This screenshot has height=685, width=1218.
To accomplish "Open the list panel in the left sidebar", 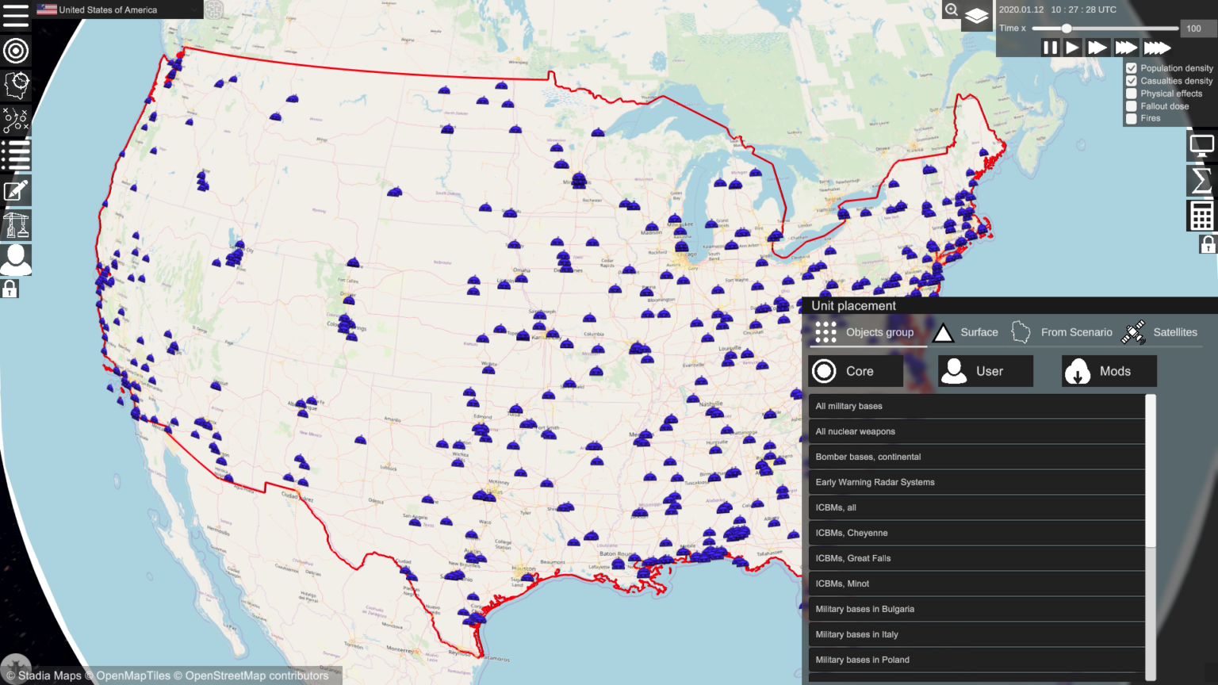I will click(x=16, y=155).
